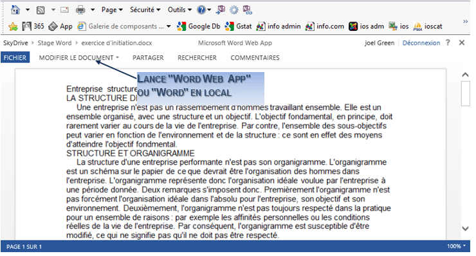The image size is (476, 256).
Task: Click the joel Green user name
Action: tap(380, 43)
